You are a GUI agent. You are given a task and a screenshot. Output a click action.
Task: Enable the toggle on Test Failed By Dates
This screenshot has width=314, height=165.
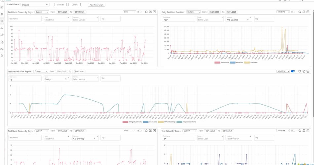(x=293, y=131)
